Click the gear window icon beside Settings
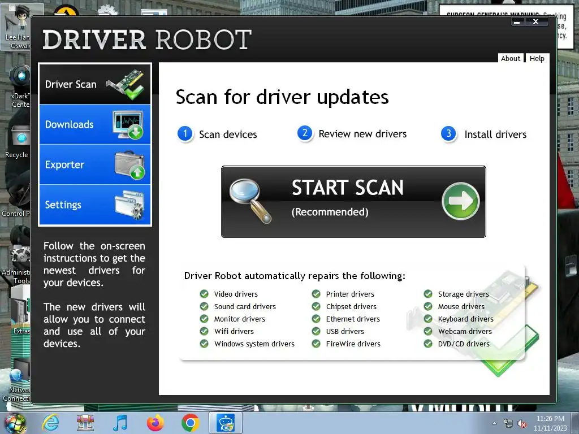Image resolution: width=579 pixels, height=434 pixels. 129,205
